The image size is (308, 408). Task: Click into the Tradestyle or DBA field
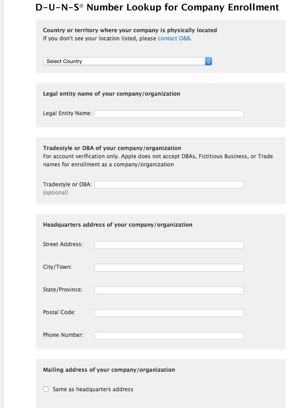click(x=168, y=185)
